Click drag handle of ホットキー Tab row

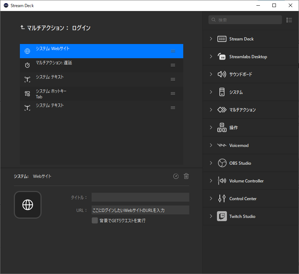pyautogui.click(x=173, y=94)
